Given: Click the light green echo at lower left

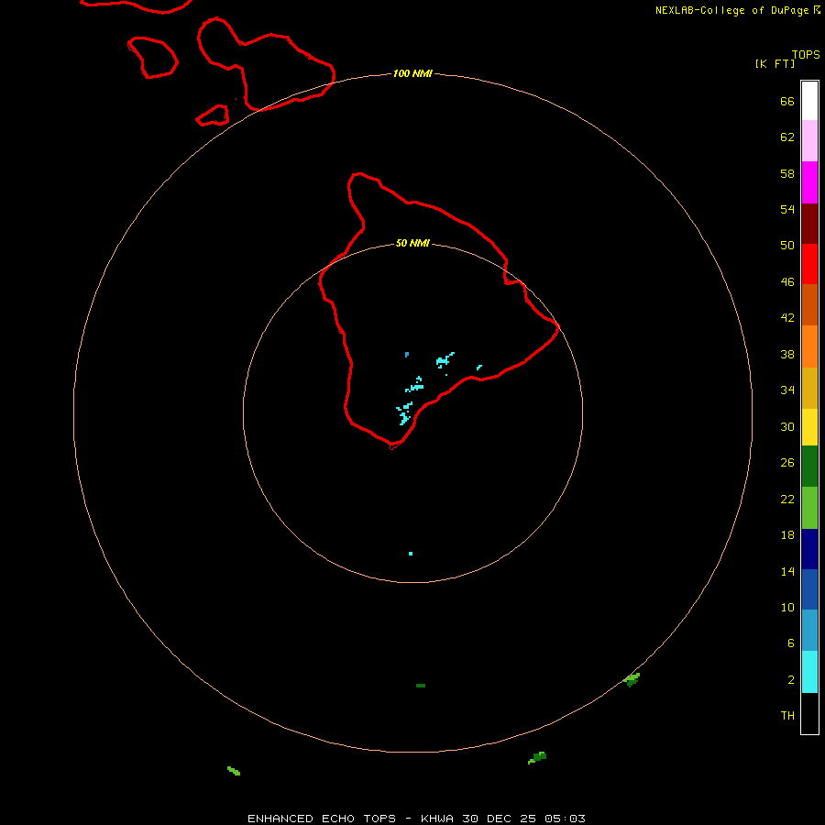Looking at the screenshot, I should [x=234, y=771].
